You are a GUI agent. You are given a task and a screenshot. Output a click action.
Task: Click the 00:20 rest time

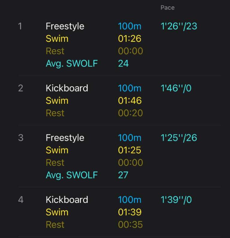pyautogui.click(x=130, y=113)
